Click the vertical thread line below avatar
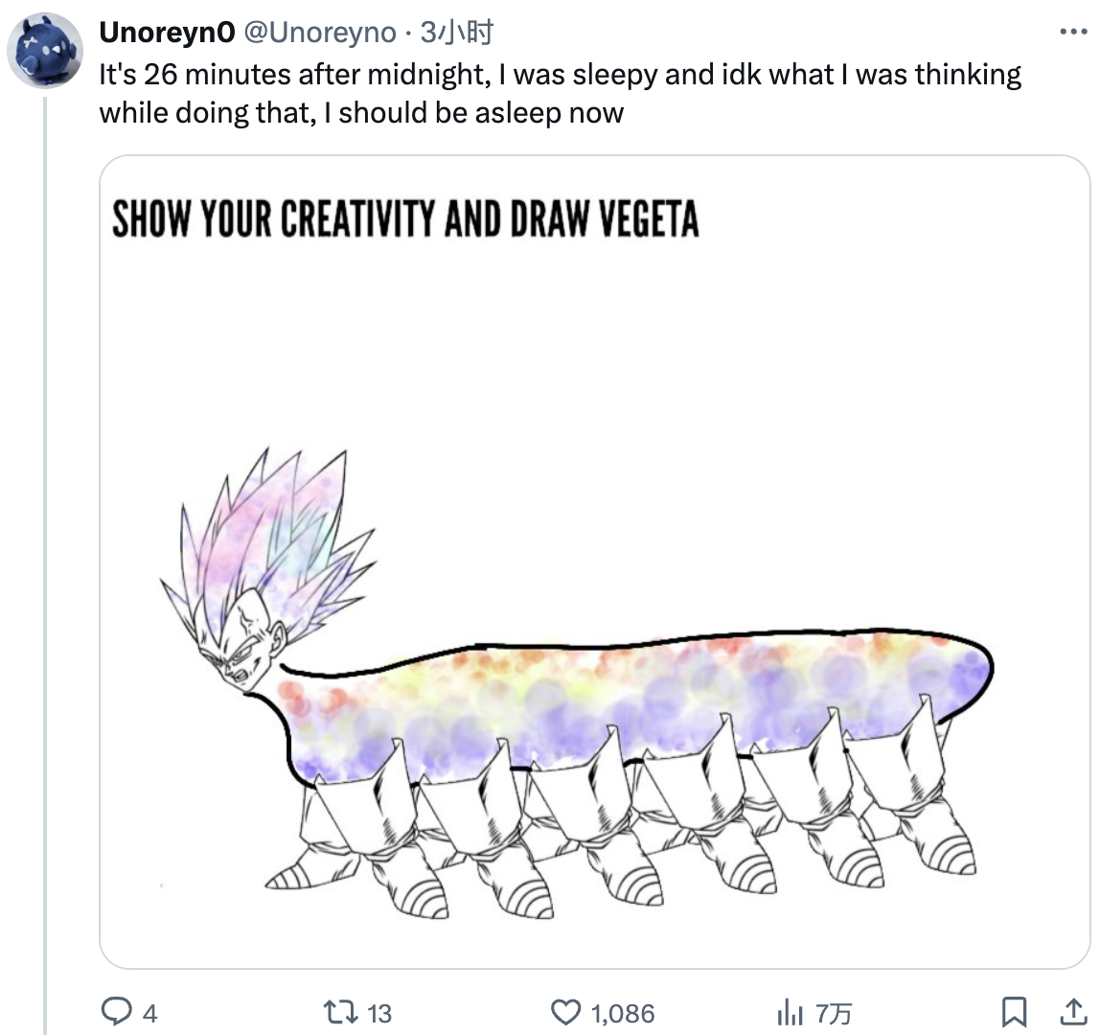Screen dimensions: 1100x1035 click(45, 575)
